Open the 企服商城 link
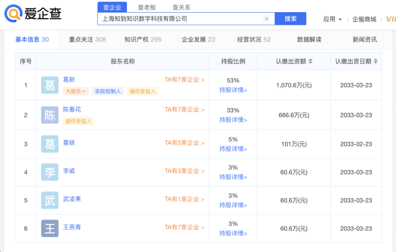Image resolution: width=396 pixels, height=252 pixels. [x=364, y=19]
